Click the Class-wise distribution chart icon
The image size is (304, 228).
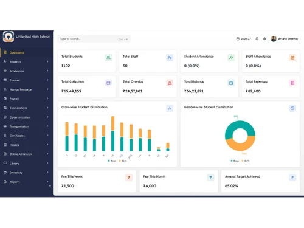pyautogui.click(x=170, y=108)
